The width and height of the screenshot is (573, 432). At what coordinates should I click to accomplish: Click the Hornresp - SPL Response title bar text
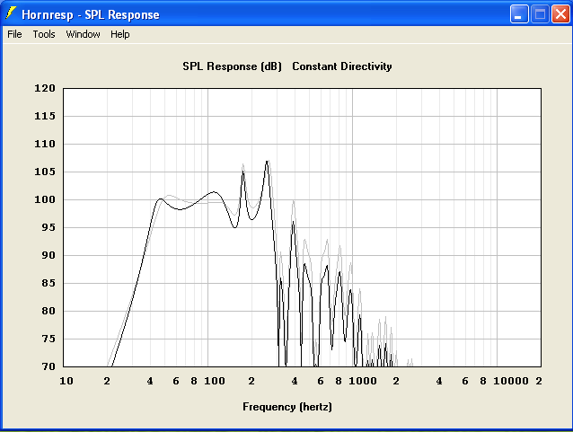point(91,14)
